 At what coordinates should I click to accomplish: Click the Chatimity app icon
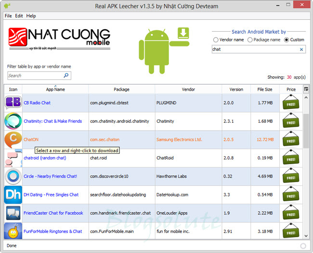coord(13,121)
